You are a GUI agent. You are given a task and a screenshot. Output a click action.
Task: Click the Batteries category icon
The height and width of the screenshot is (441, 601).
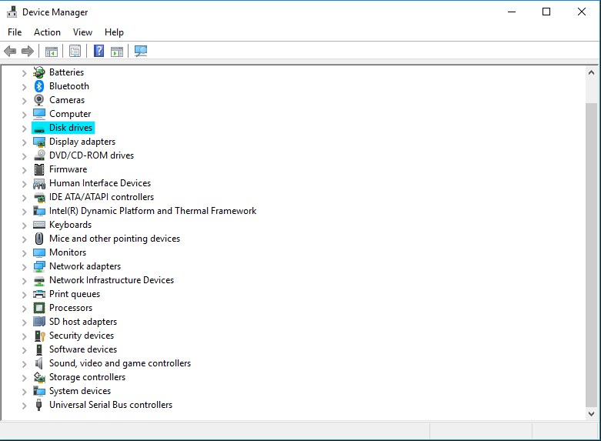click(39, 72)
